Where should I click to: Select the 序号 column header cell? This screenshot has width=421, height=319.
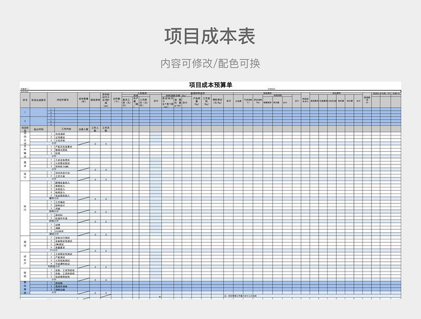click(25, 100)
